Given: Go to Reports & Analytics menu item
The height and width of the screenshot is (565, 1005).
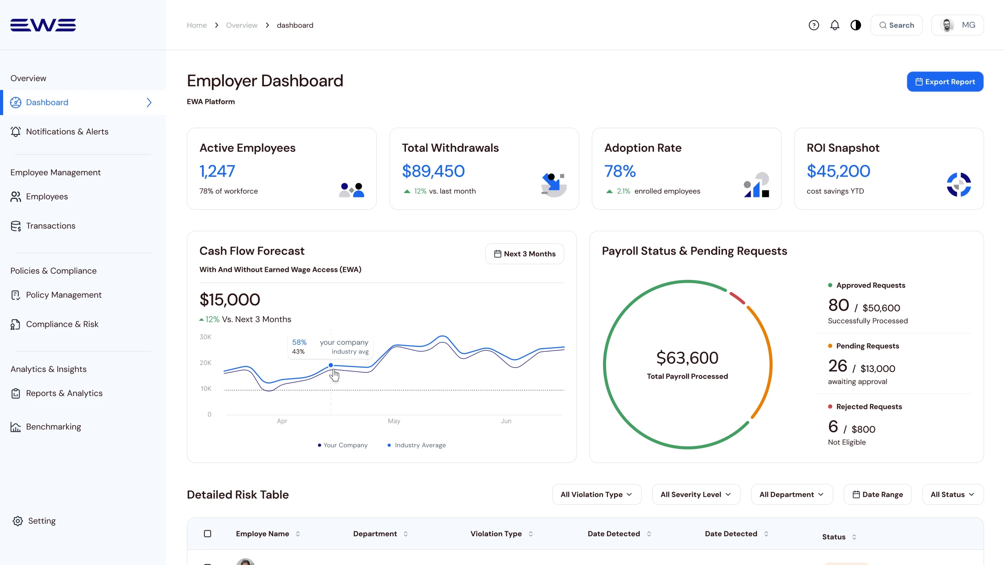Looking at the screenshot, I should [x=64, y=393].
